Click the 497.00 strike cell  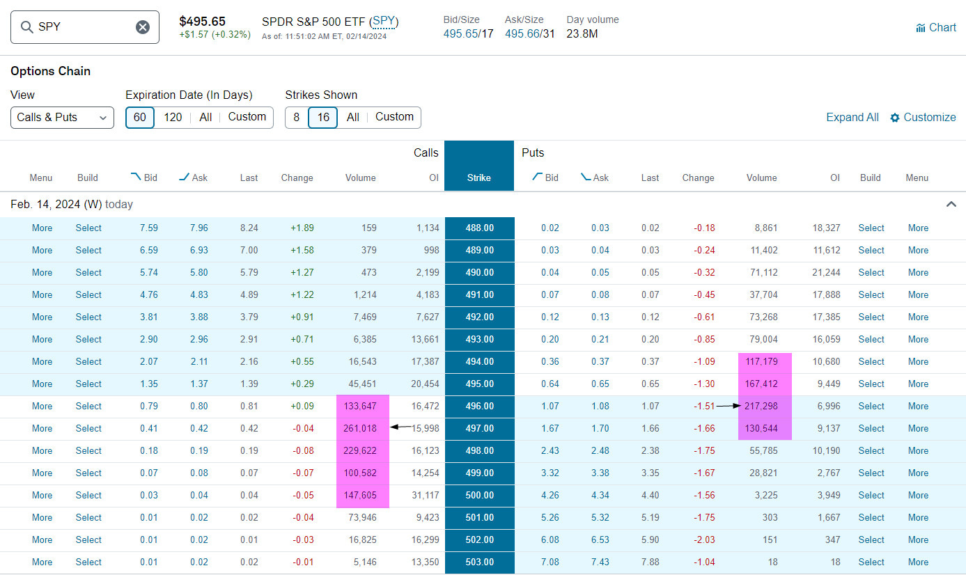click(x=479, y=429)
